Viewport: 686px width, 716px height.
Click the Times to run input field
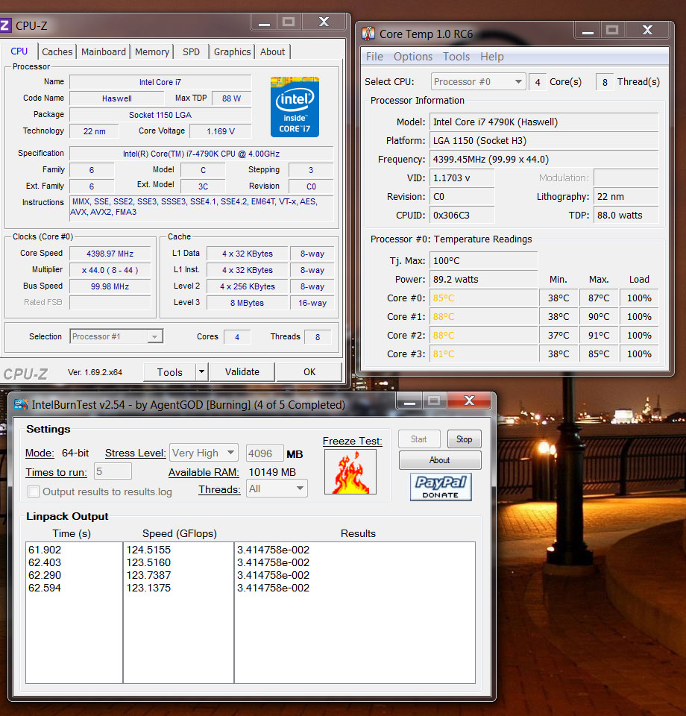coord(113,471)
